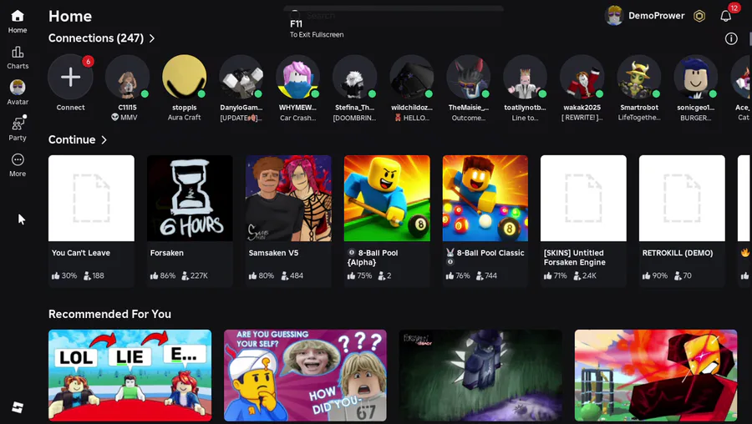Click the Connect label under plus button
The image size is (752, 424).
(70, 108)
